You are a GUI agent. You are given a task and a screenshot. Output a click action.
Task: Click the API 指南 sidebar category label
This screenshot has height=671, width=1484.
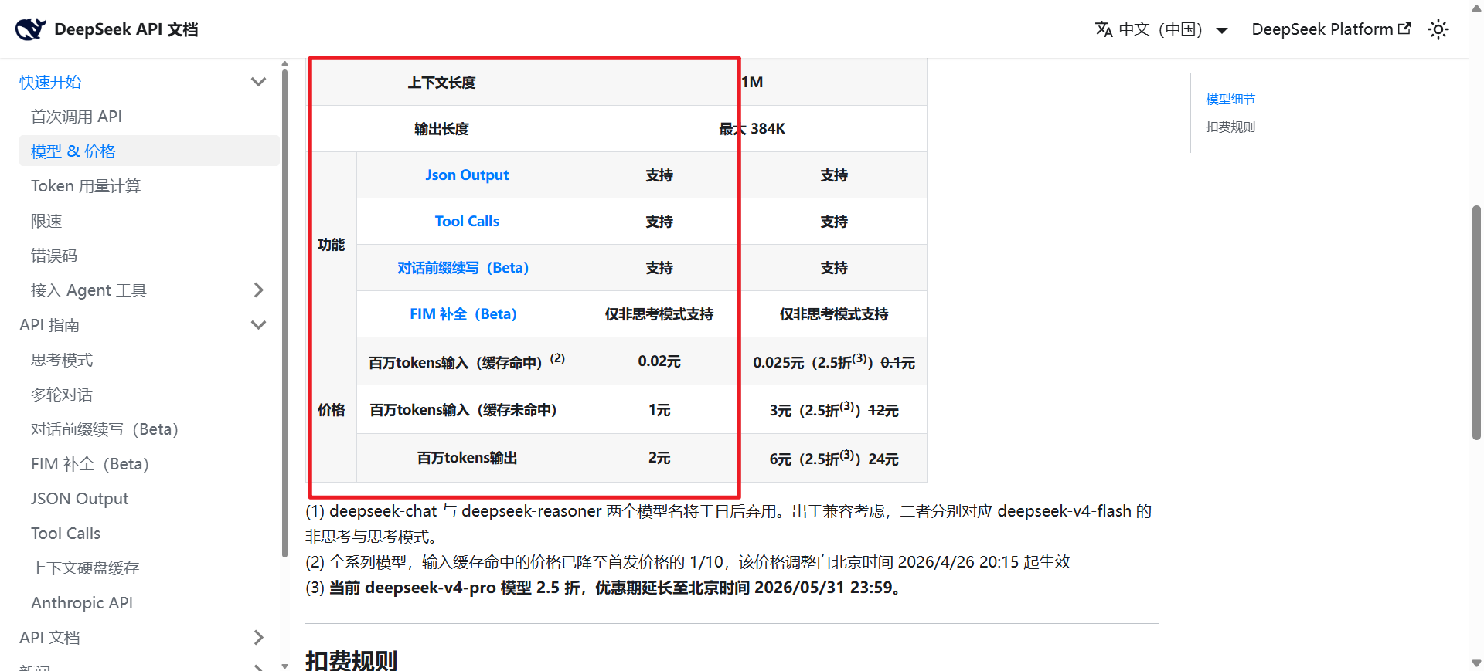[49, 325]
